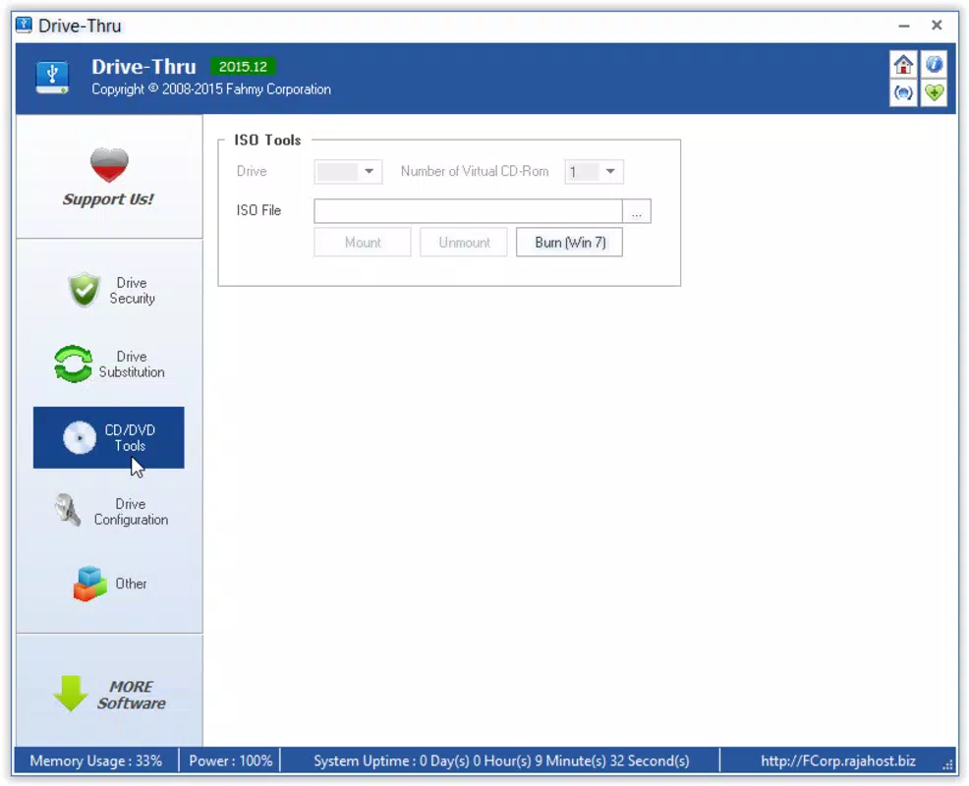Click the 2015.12 version badge
This screenshot has height=786, width=969.
(x=243, y=67)
